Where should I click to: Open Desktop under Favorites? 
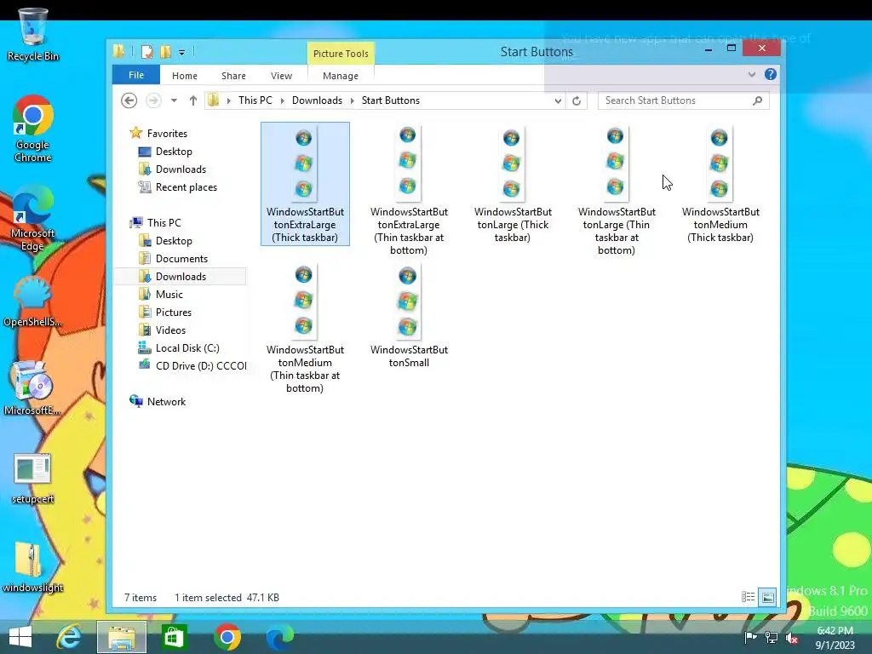[165, 152]
